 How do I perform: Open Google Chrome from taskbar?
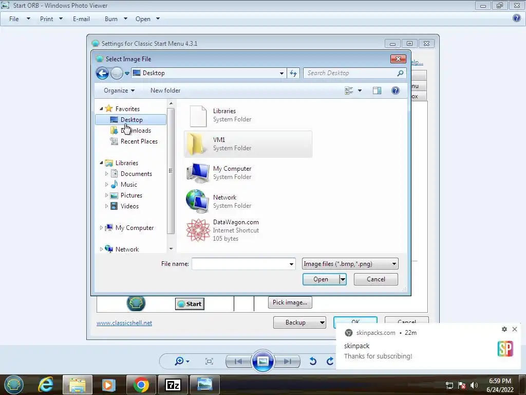(x=141, y=385)
